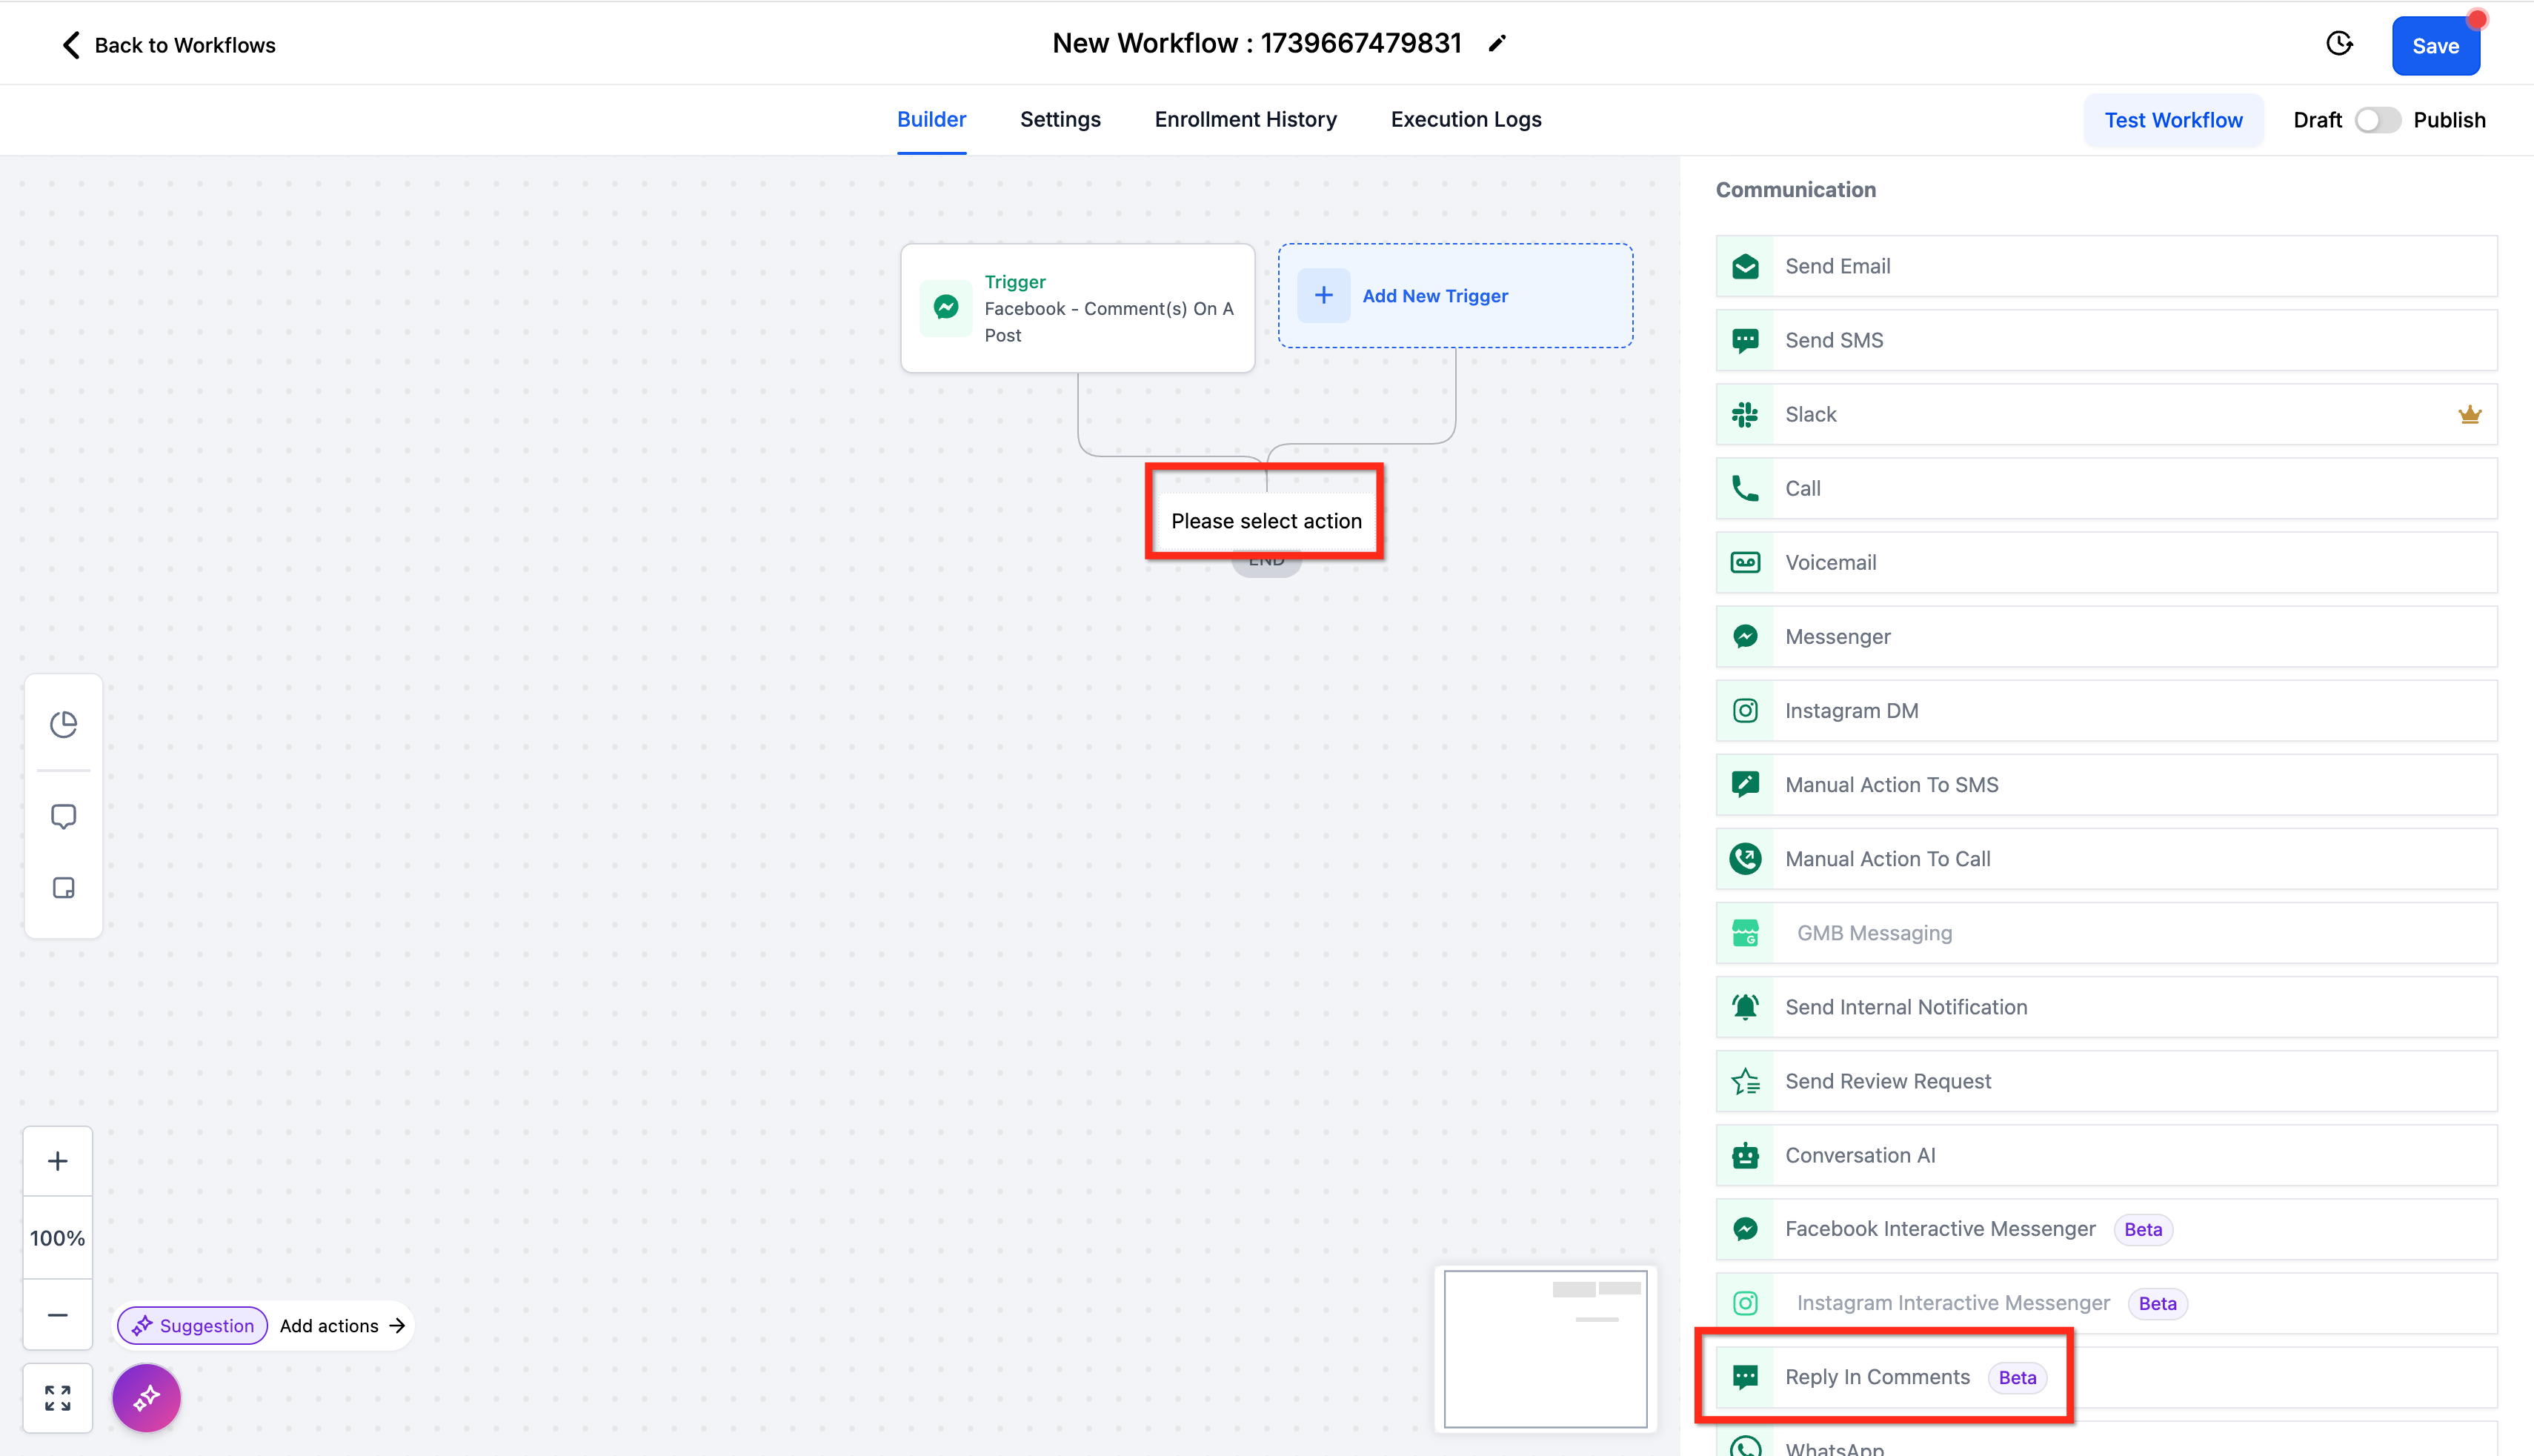Click Test Workflow button
Image resolution: width=2534 pixels, height=1456 pixels.
2172,120
